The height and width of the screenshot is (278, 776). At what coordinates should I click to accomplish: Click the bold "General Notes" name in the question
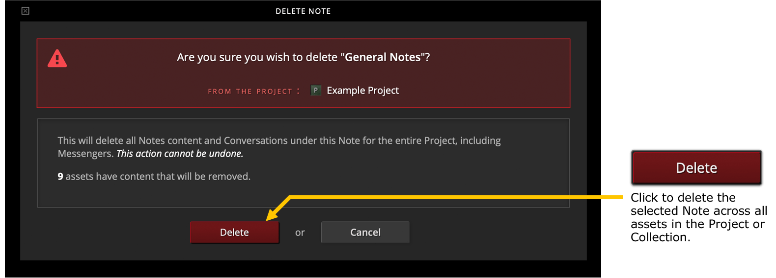[383, 57]
